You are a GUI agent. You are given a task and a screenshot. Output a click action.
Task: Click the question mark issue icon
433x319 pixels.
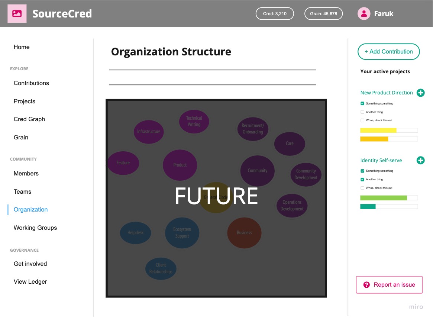coord(366,285)
